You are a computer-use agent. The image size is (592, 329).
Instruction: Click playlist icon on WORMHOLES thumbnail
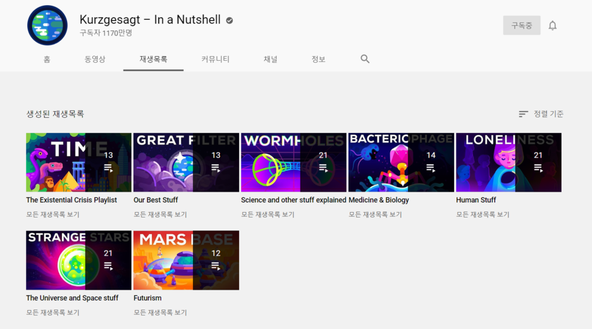(x=323, y=168)
